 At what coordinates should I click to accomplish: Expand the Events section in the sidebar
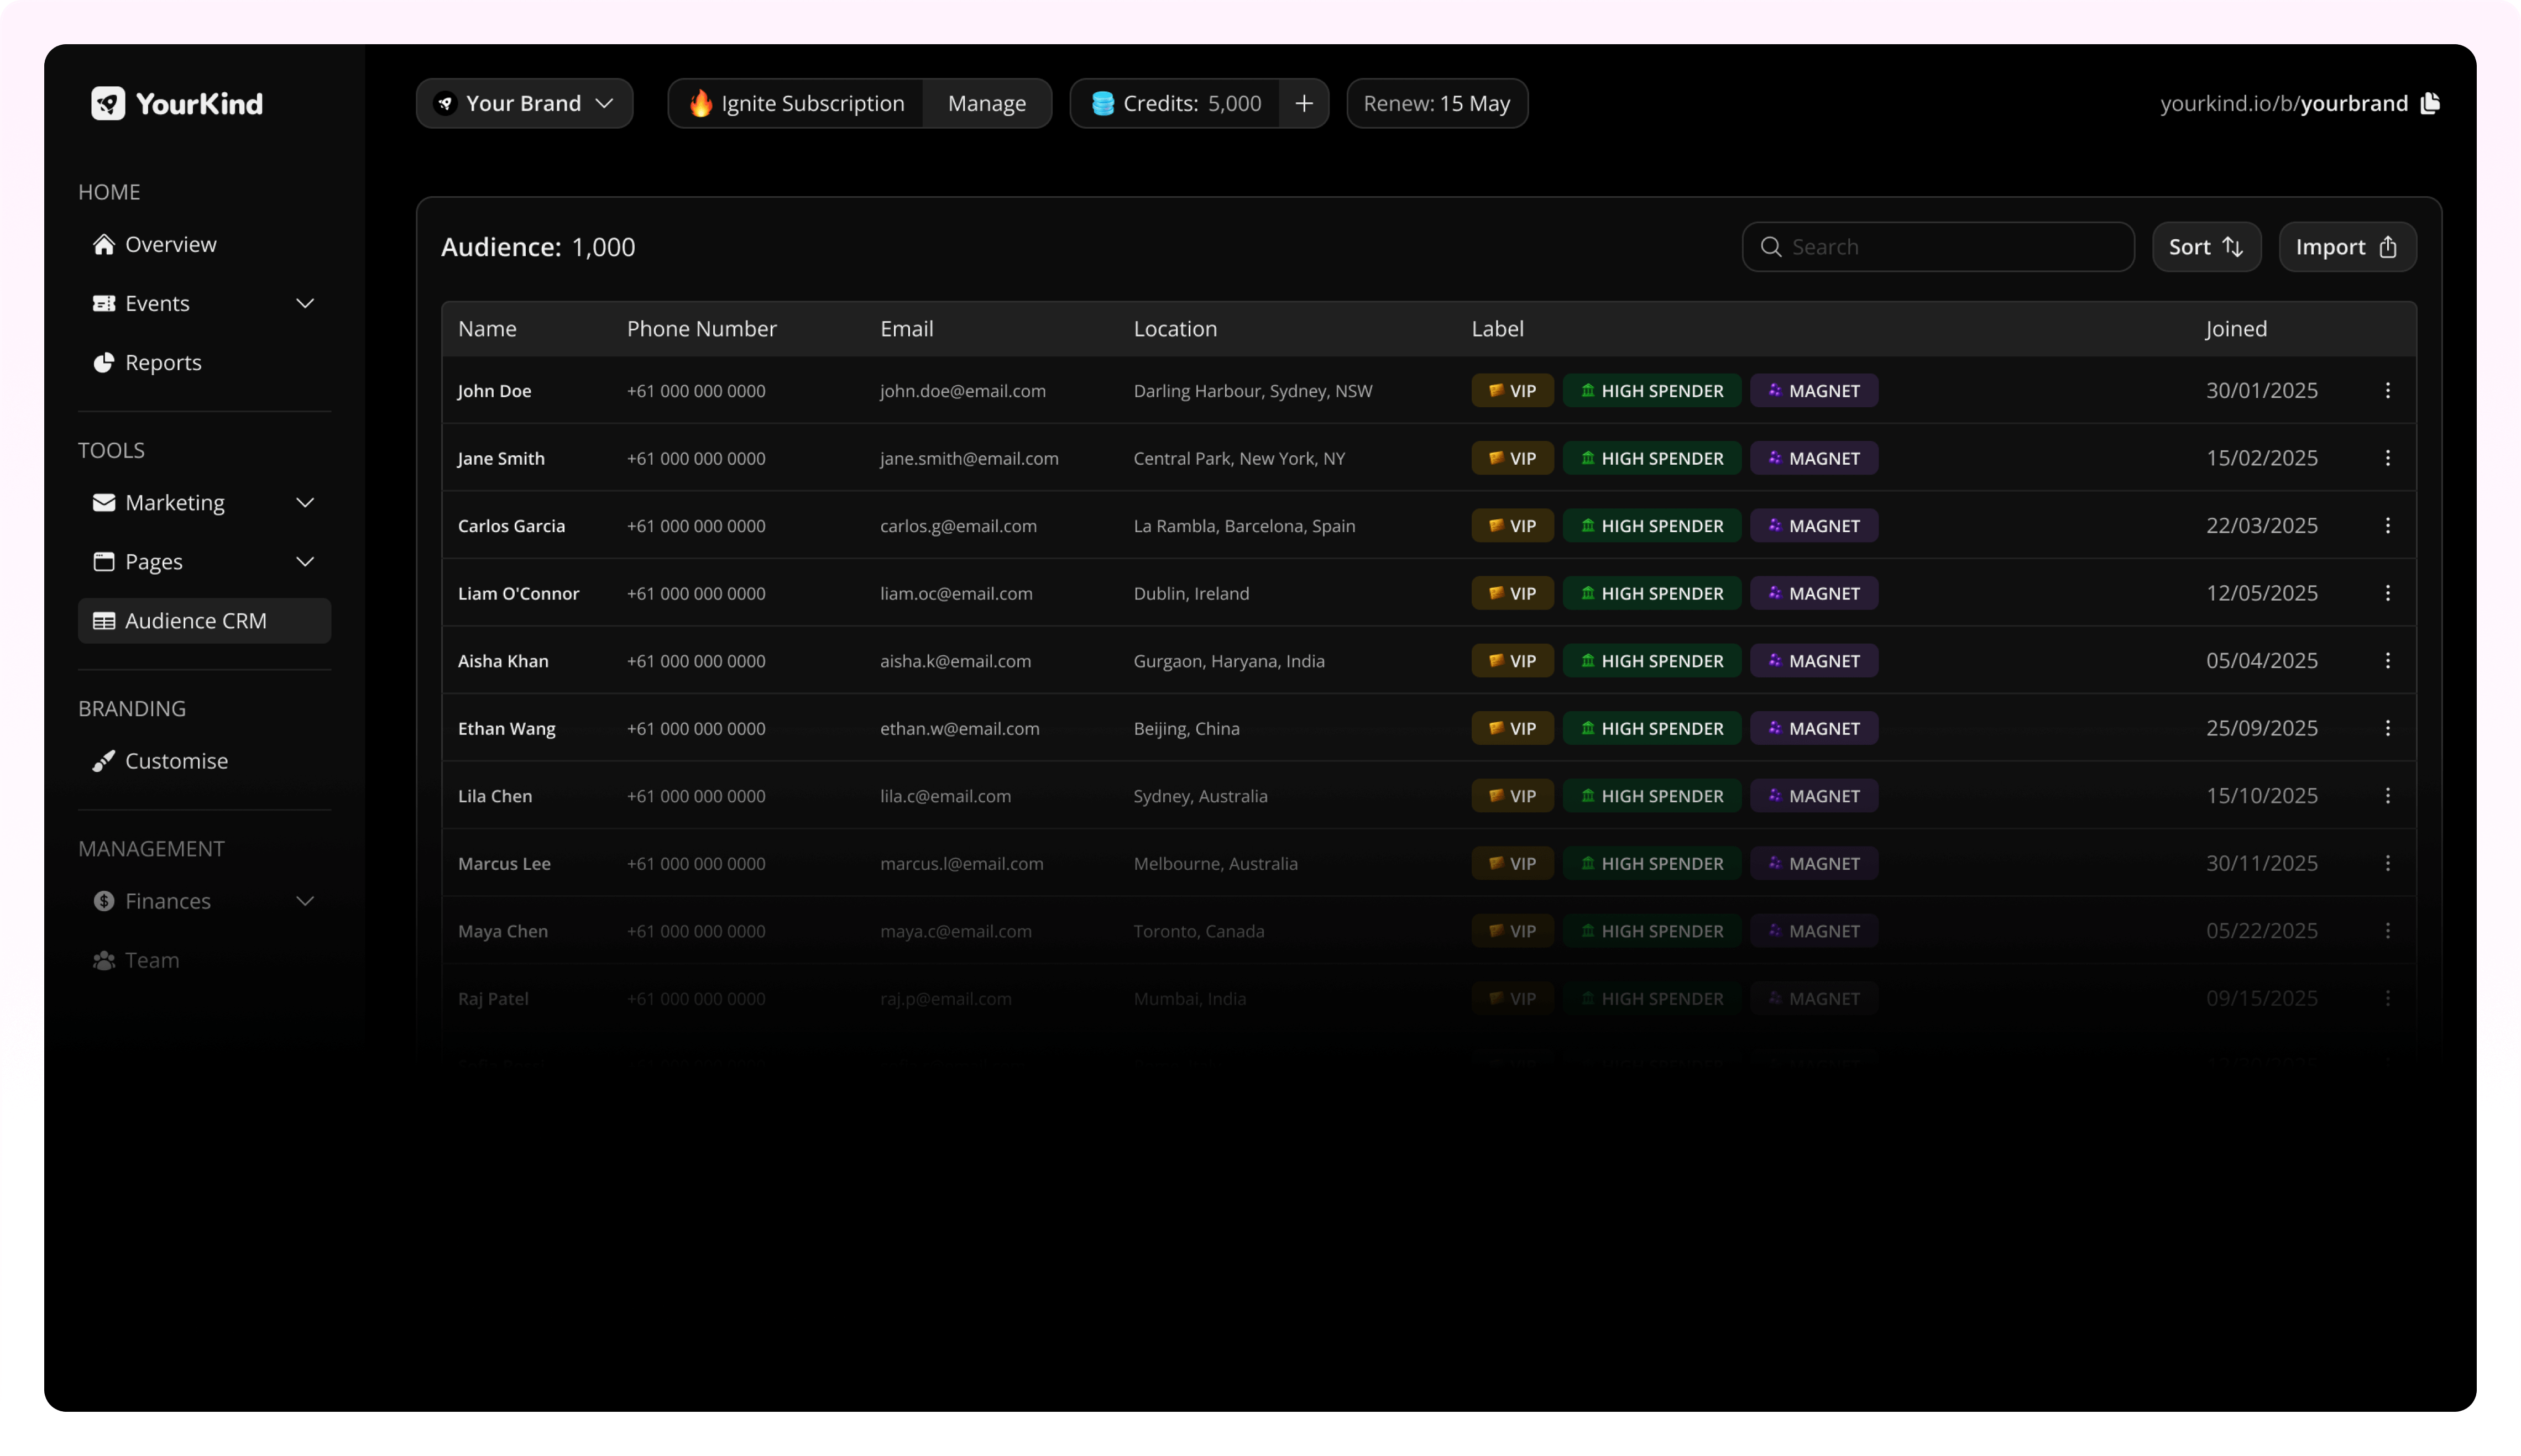coord(306,303)
